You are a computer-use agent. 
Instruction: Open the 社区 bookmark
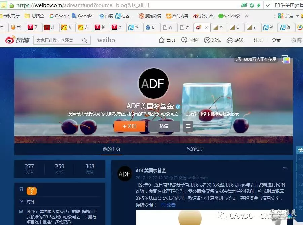click(x=124, y=16)
